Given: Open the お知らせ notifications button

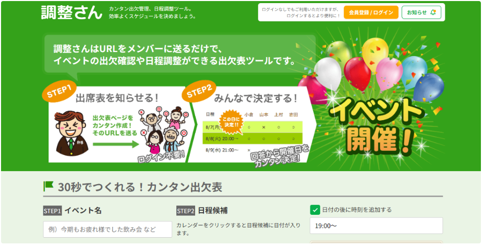Looking at the screenshot, I should (x=421, y=12).
